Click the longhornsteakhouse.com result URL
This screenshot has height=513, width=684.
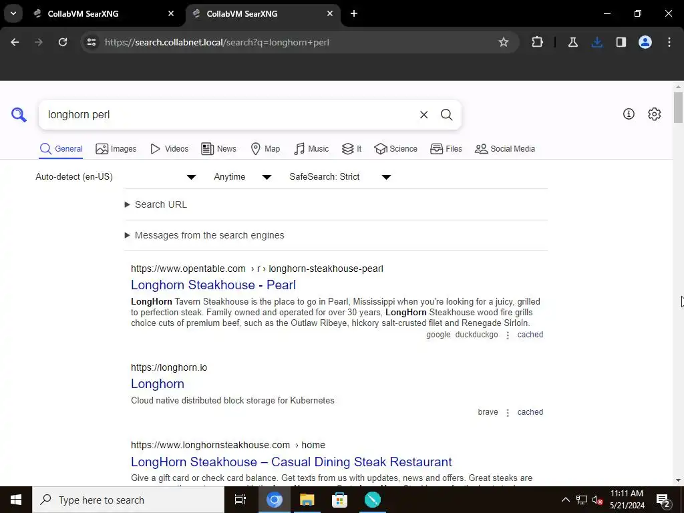[x=228, y=445]
